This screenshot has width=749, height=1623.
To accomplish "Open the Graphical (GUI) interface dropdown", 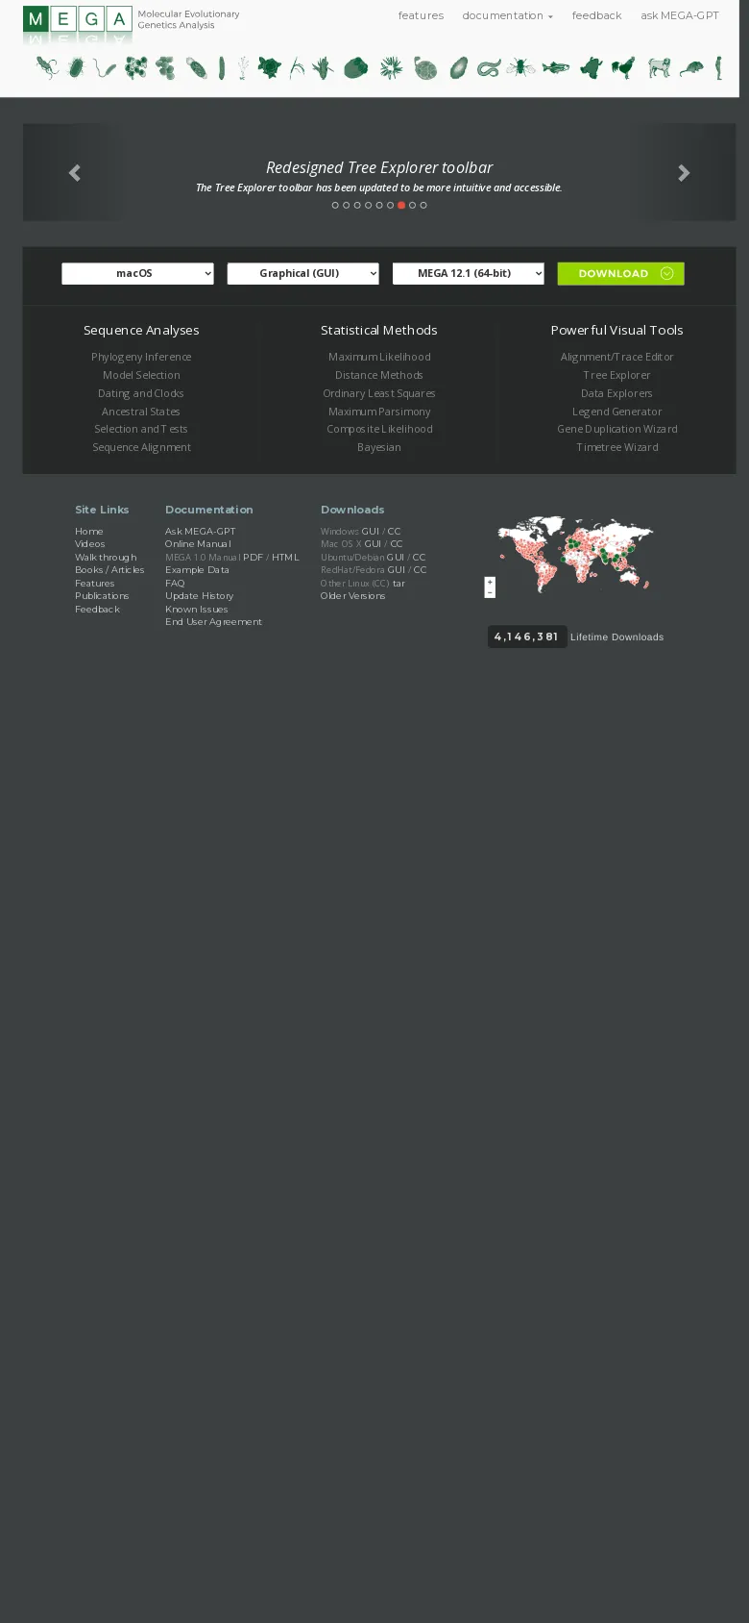I will 302,273.
